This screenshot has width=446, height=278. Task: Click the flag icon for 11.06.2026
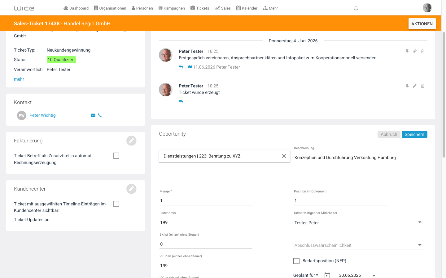point(190,67)
